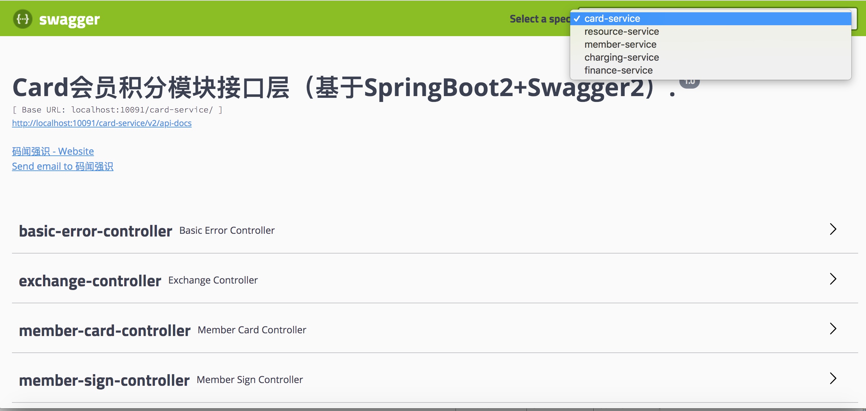Expand member-card-controller chevron arrow

[833, 329]
